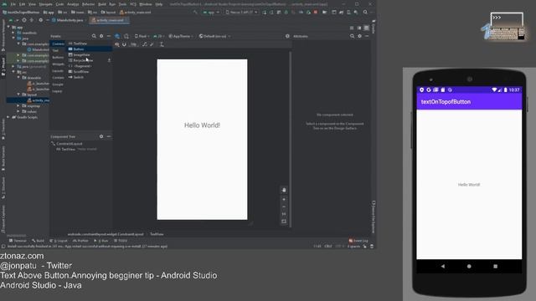The width and height of the screenshot is (536, 301).
Task: Open the Run menu in menu bar
Action: (112, 4)
